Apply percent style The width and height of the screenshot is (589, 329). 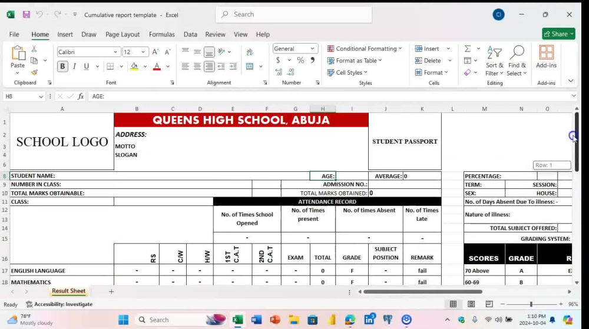pos(300,60)
